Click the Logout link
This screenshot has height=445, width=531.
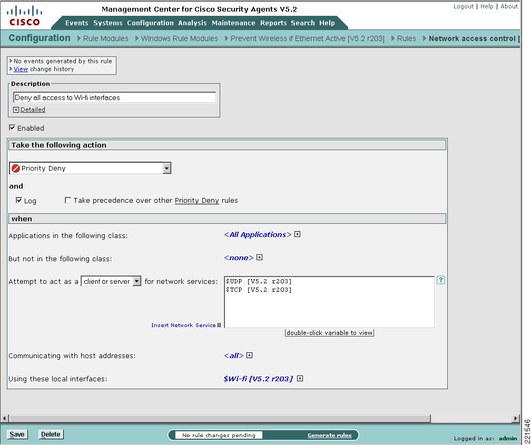[463, 6]
